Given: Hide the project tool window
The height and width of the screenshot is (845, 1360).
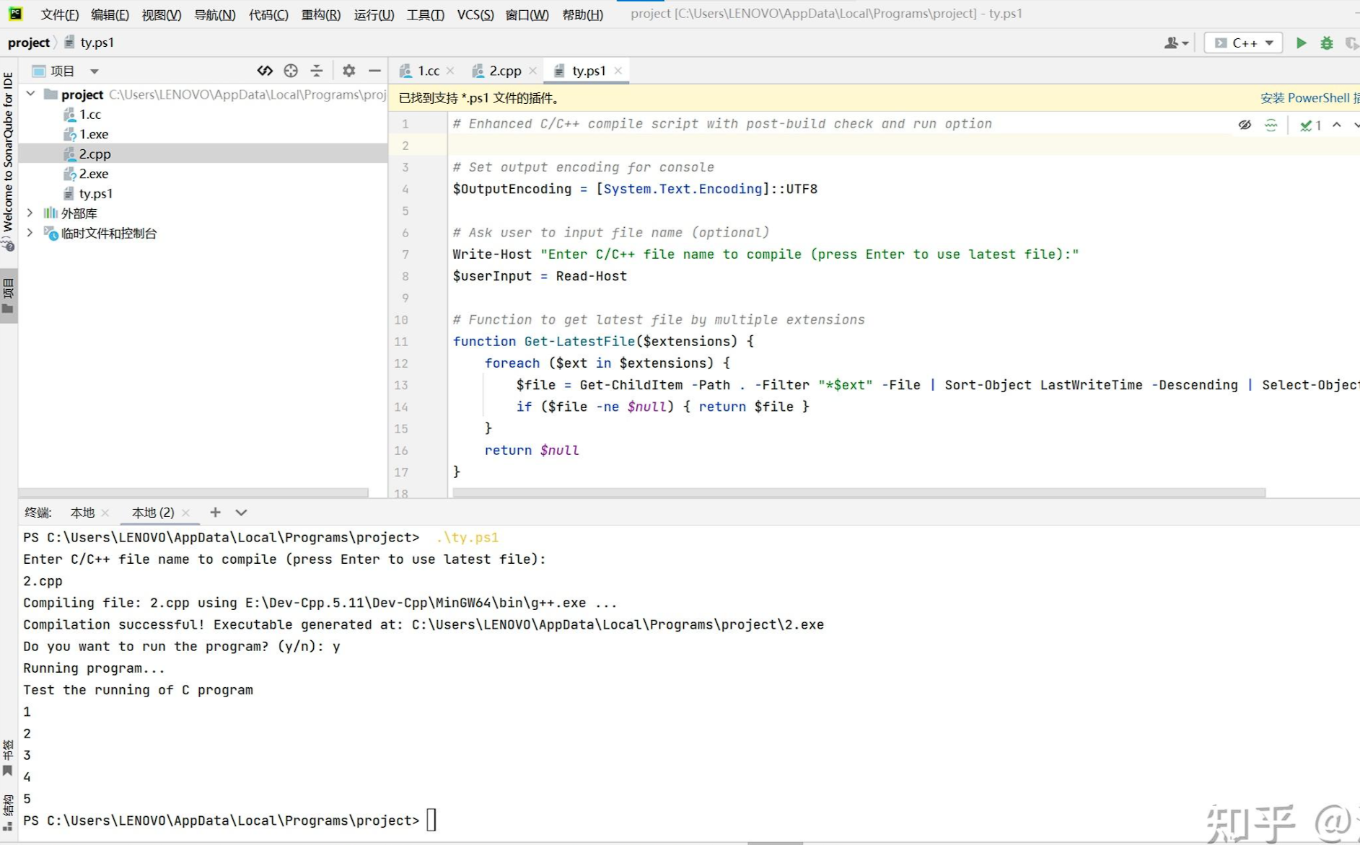Looking at the screenshot, I should click(x=374, y=71).
